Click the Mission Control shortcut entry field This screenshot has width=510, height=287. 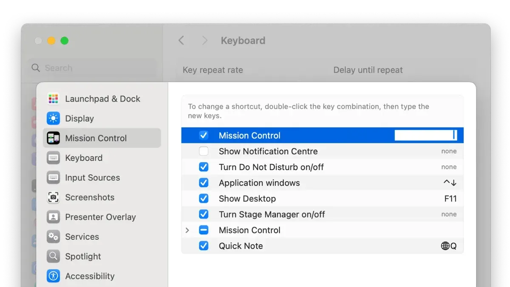pos(426,136)
